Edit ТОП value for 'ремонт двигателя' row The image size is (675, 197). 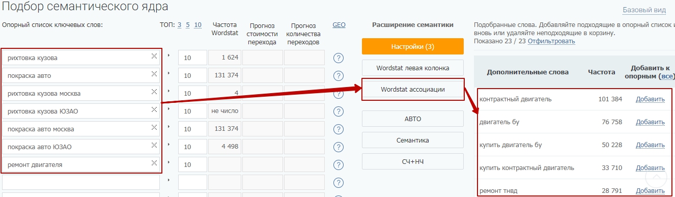click(192, 165)
